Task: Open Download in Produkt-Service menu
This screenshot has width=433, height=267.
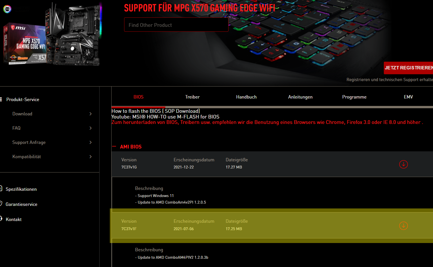Action: tap(22, 114)
